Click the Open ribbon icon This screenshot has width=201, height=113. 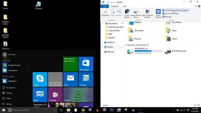point(112,12)
